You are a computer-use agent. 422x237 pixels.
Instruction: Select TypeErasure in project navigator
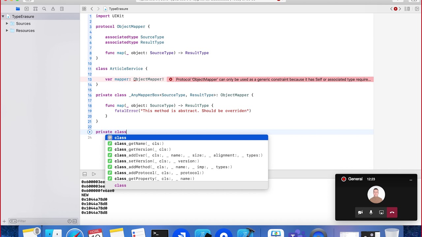click(40, 16)
